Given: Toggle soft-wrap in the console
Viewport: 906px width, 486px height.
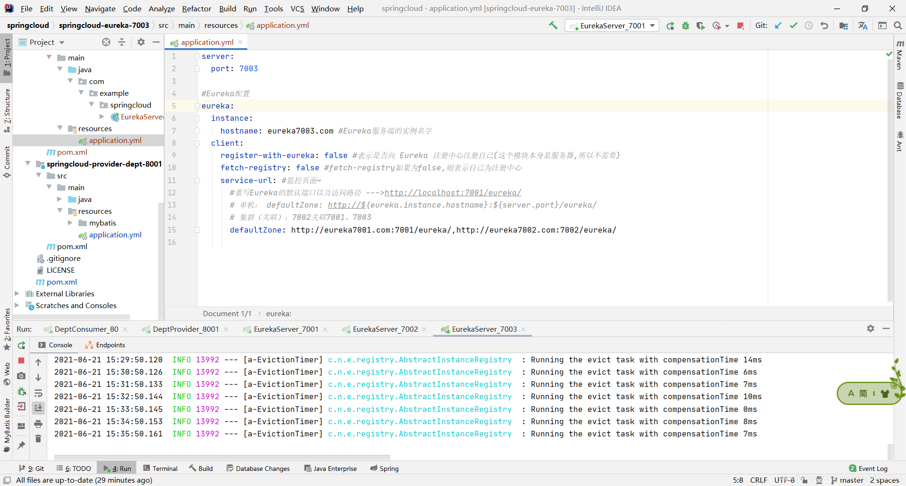Looking at the screenshot, I should pyautogui.click(x=38, y=393).
